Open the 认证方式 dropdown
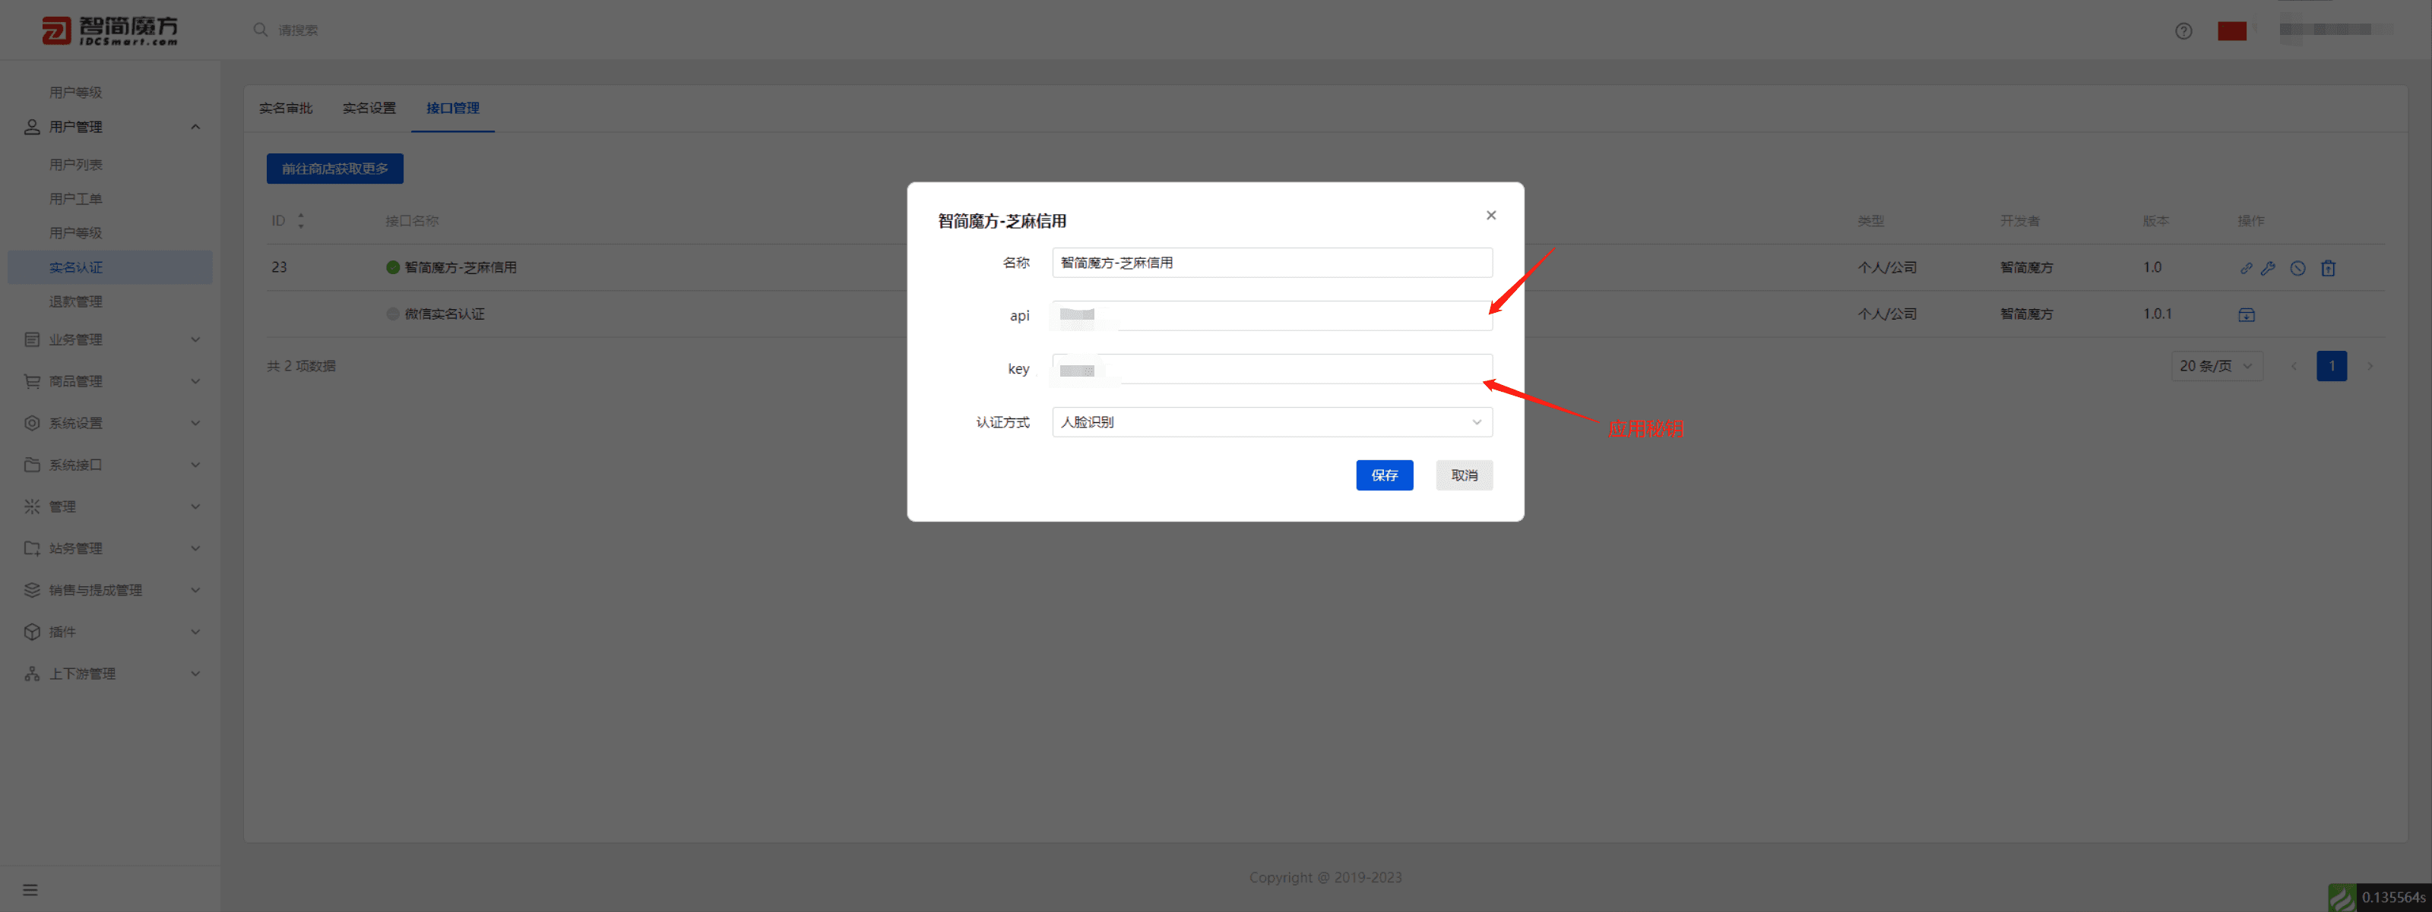This screenshot has width=2432, height=912. [x=1271, y=421]
